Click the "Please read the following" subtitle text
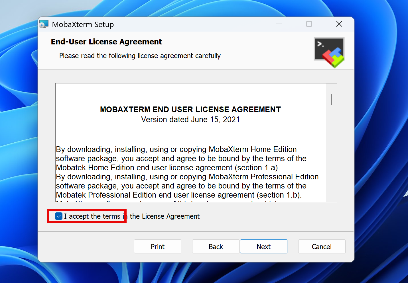Viewport: 408px width, 283px height. tap(140, 56)
